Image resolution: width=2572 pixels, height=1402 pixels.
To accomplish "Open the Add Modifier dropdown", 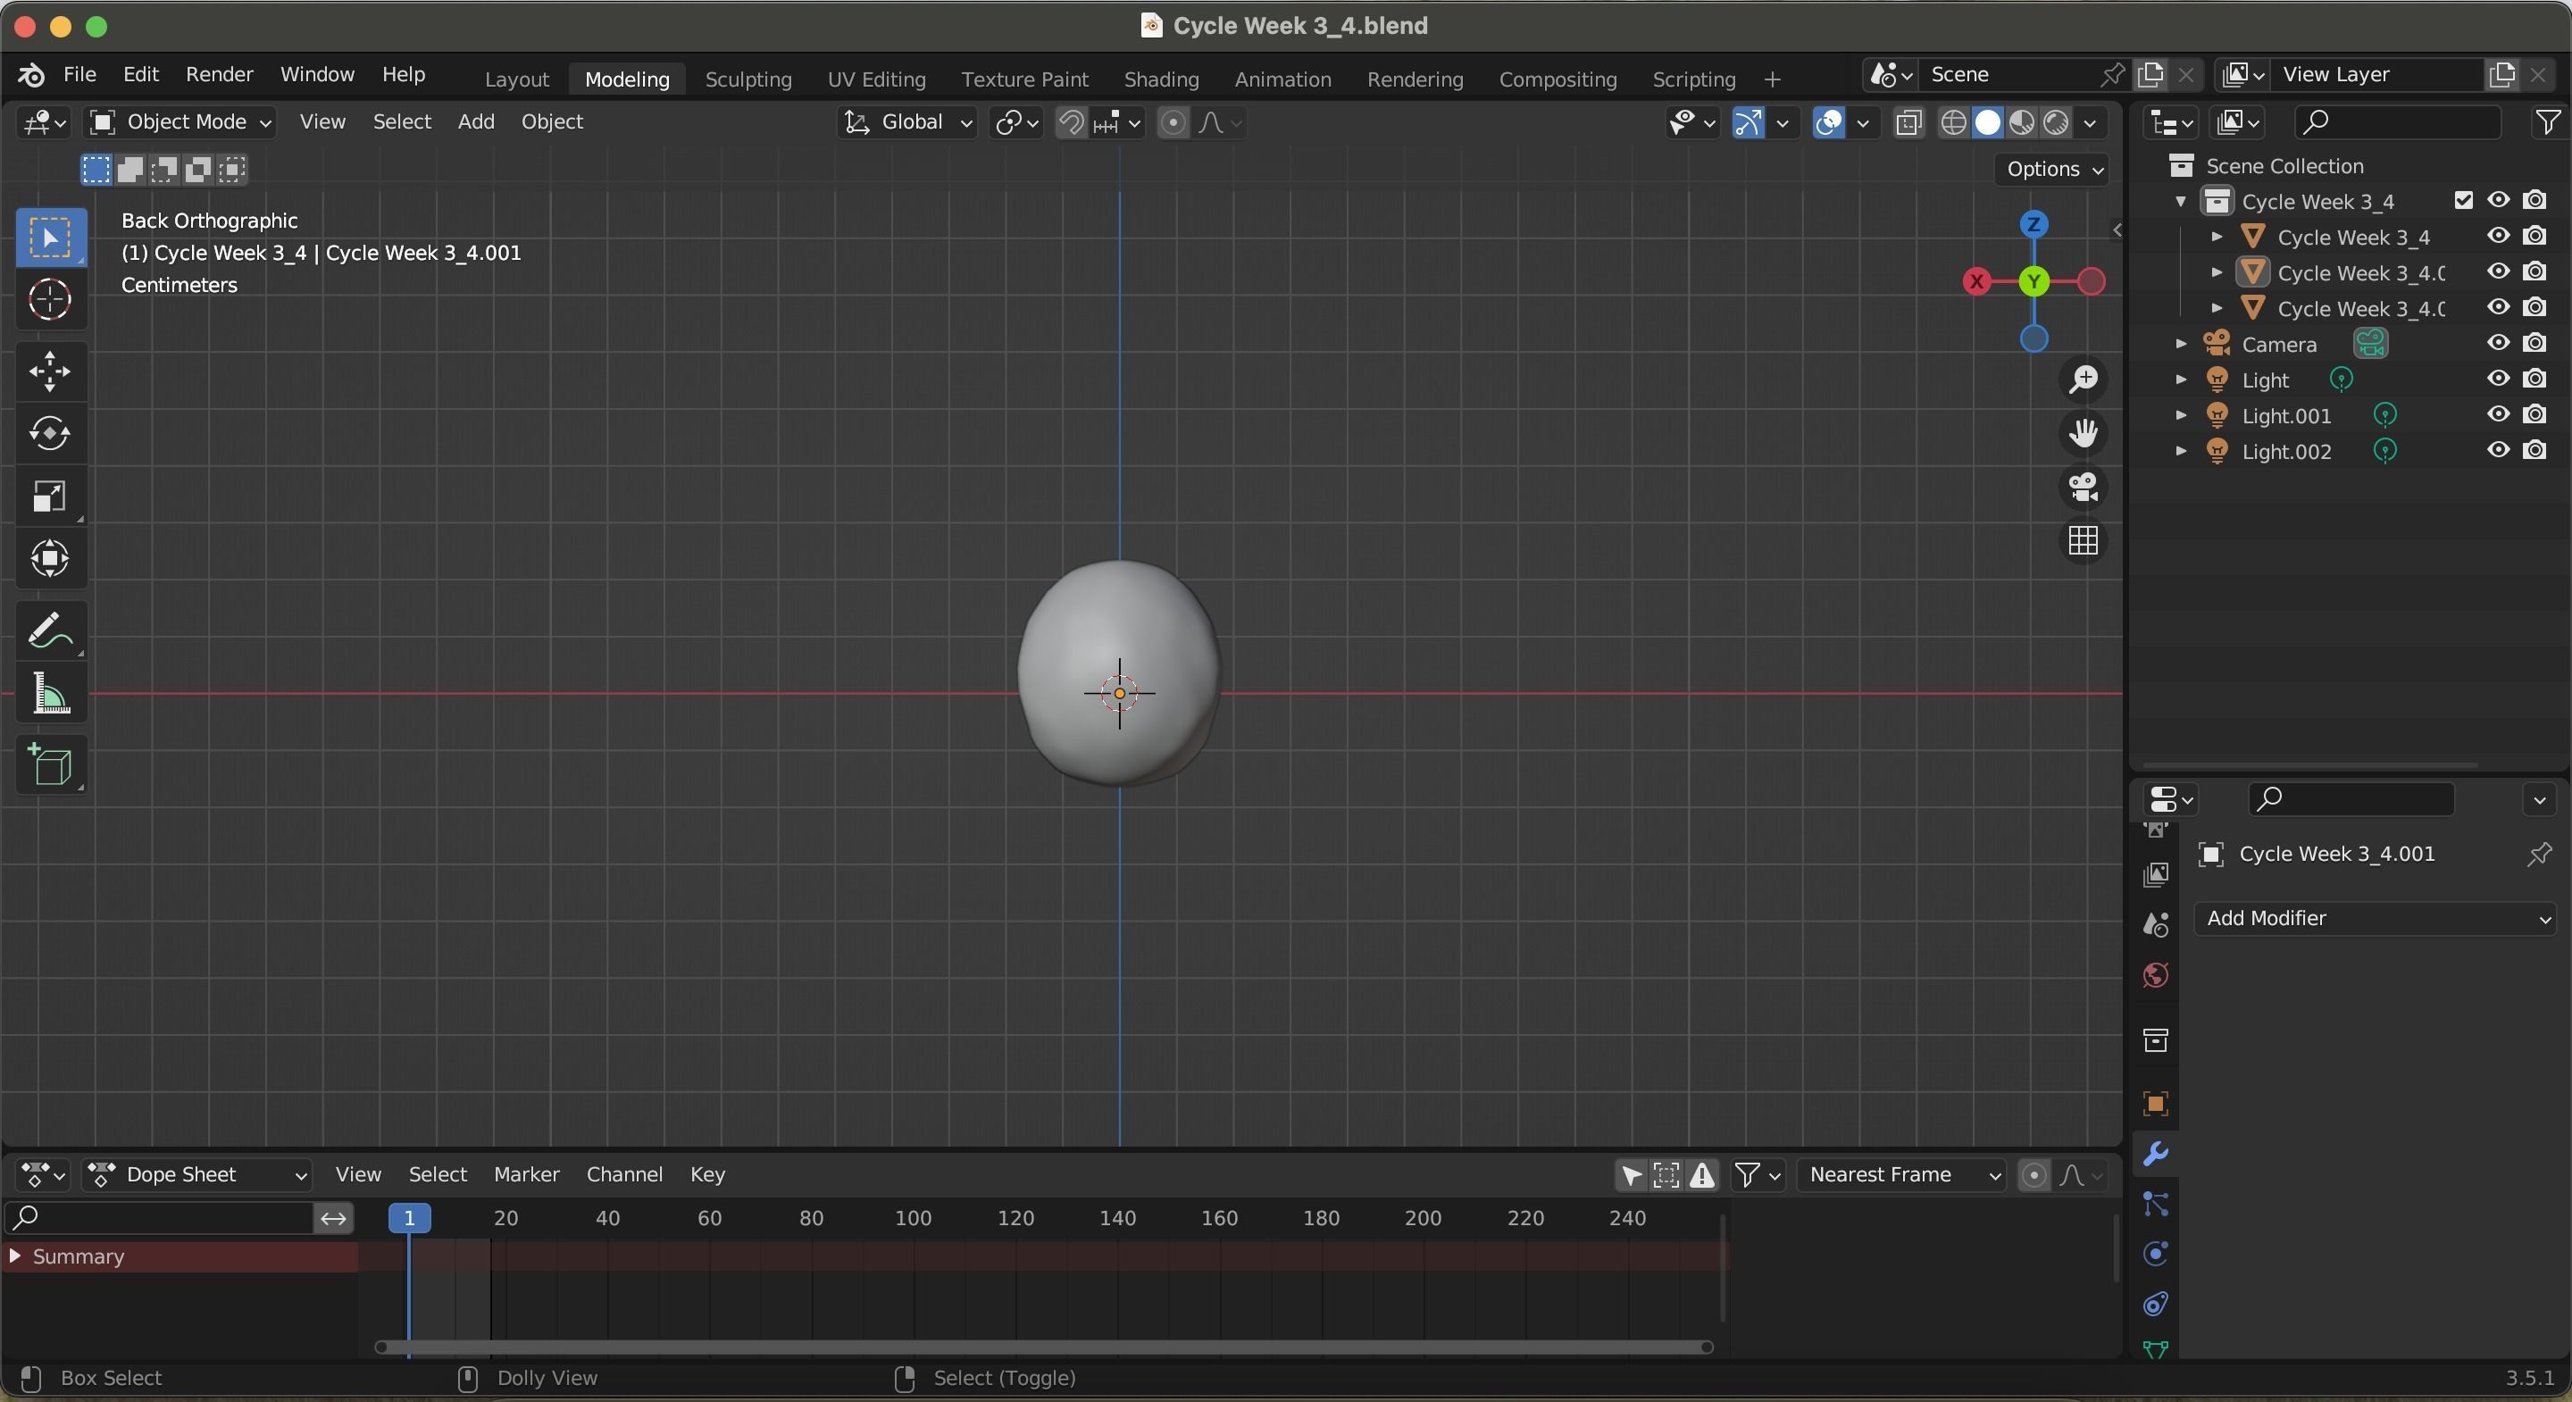I will pyautogui.click(x=2375, y=919).
